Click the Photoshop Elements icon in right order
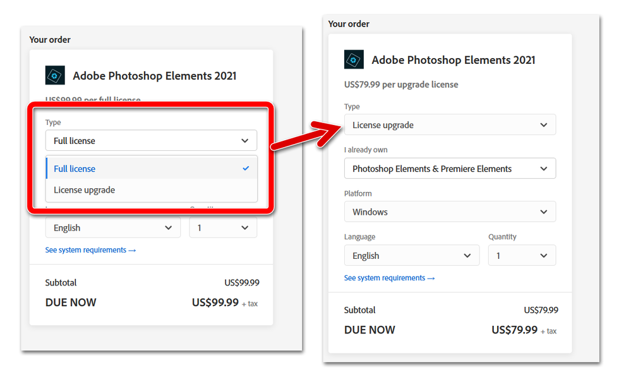Viewport: 631px width, 377px height. (x=354, y=59)
